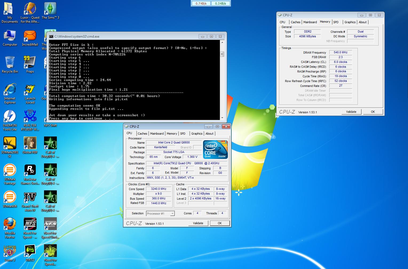
Task: Switch to Graphics tab in bottom CPU-Z window
Action: (197, 134)
